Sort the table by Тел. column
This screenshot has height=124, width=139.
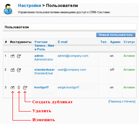pyautogui.click(x=104, y=42)
